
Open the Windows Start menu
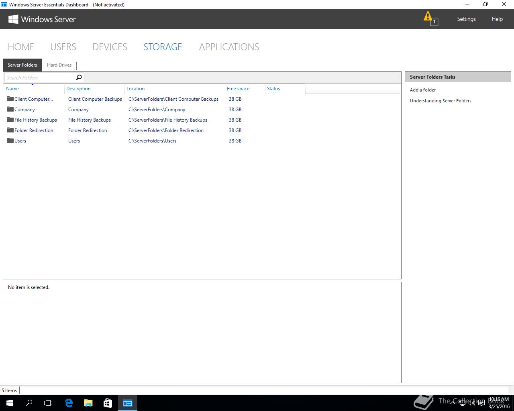point(10,403)
